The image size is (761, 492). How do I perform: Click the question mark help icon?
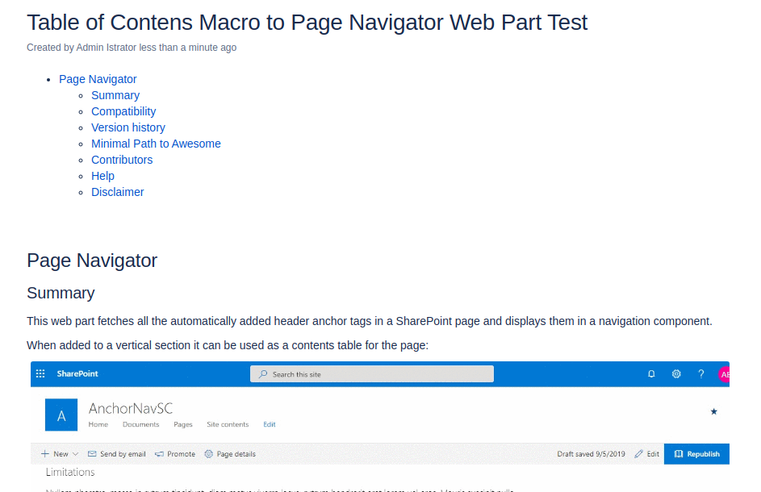pos(700,373)
